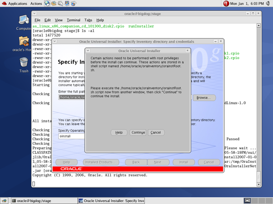Click terminal scrollbar down arrow
Screen dimensions: 273x204
(x=259, y=184)
